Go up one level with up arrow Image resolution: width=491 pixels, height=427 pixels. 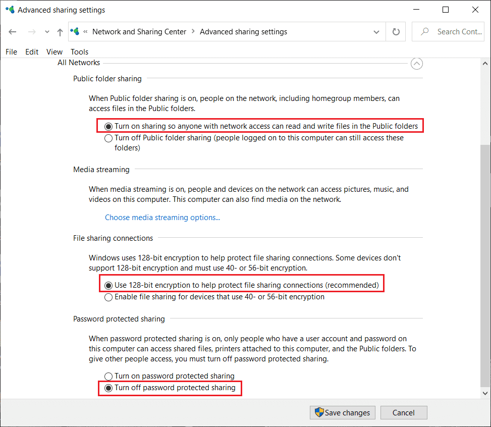coord(60,32)
